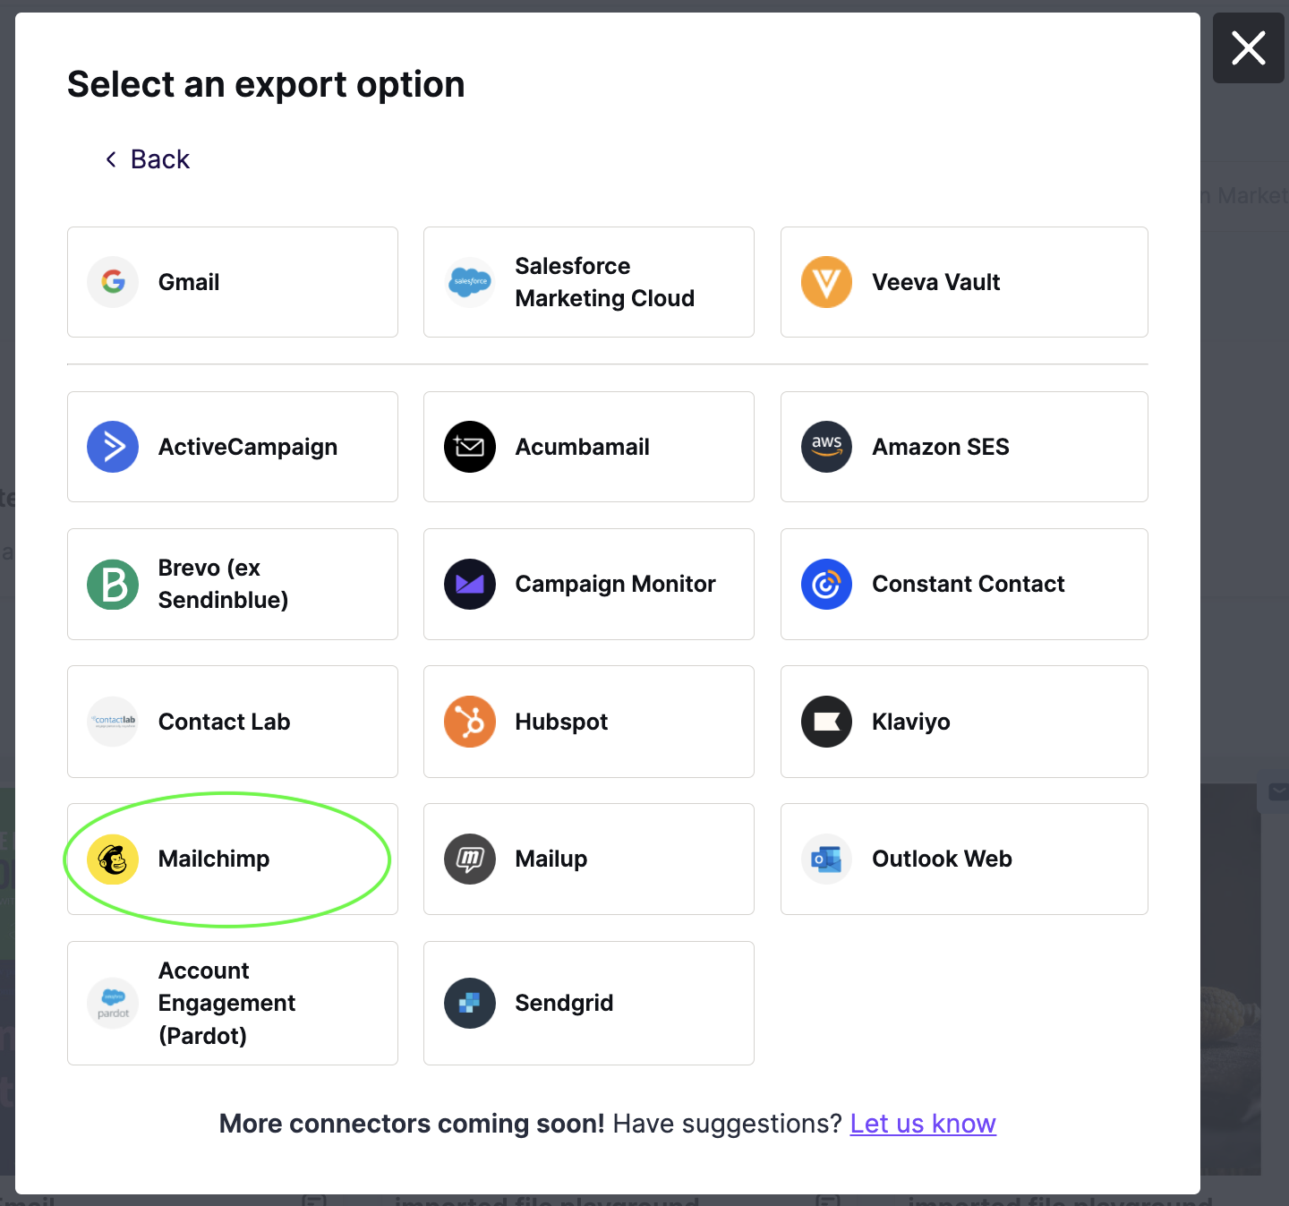Click the Outlook Web logo icon

click(826, 860)
